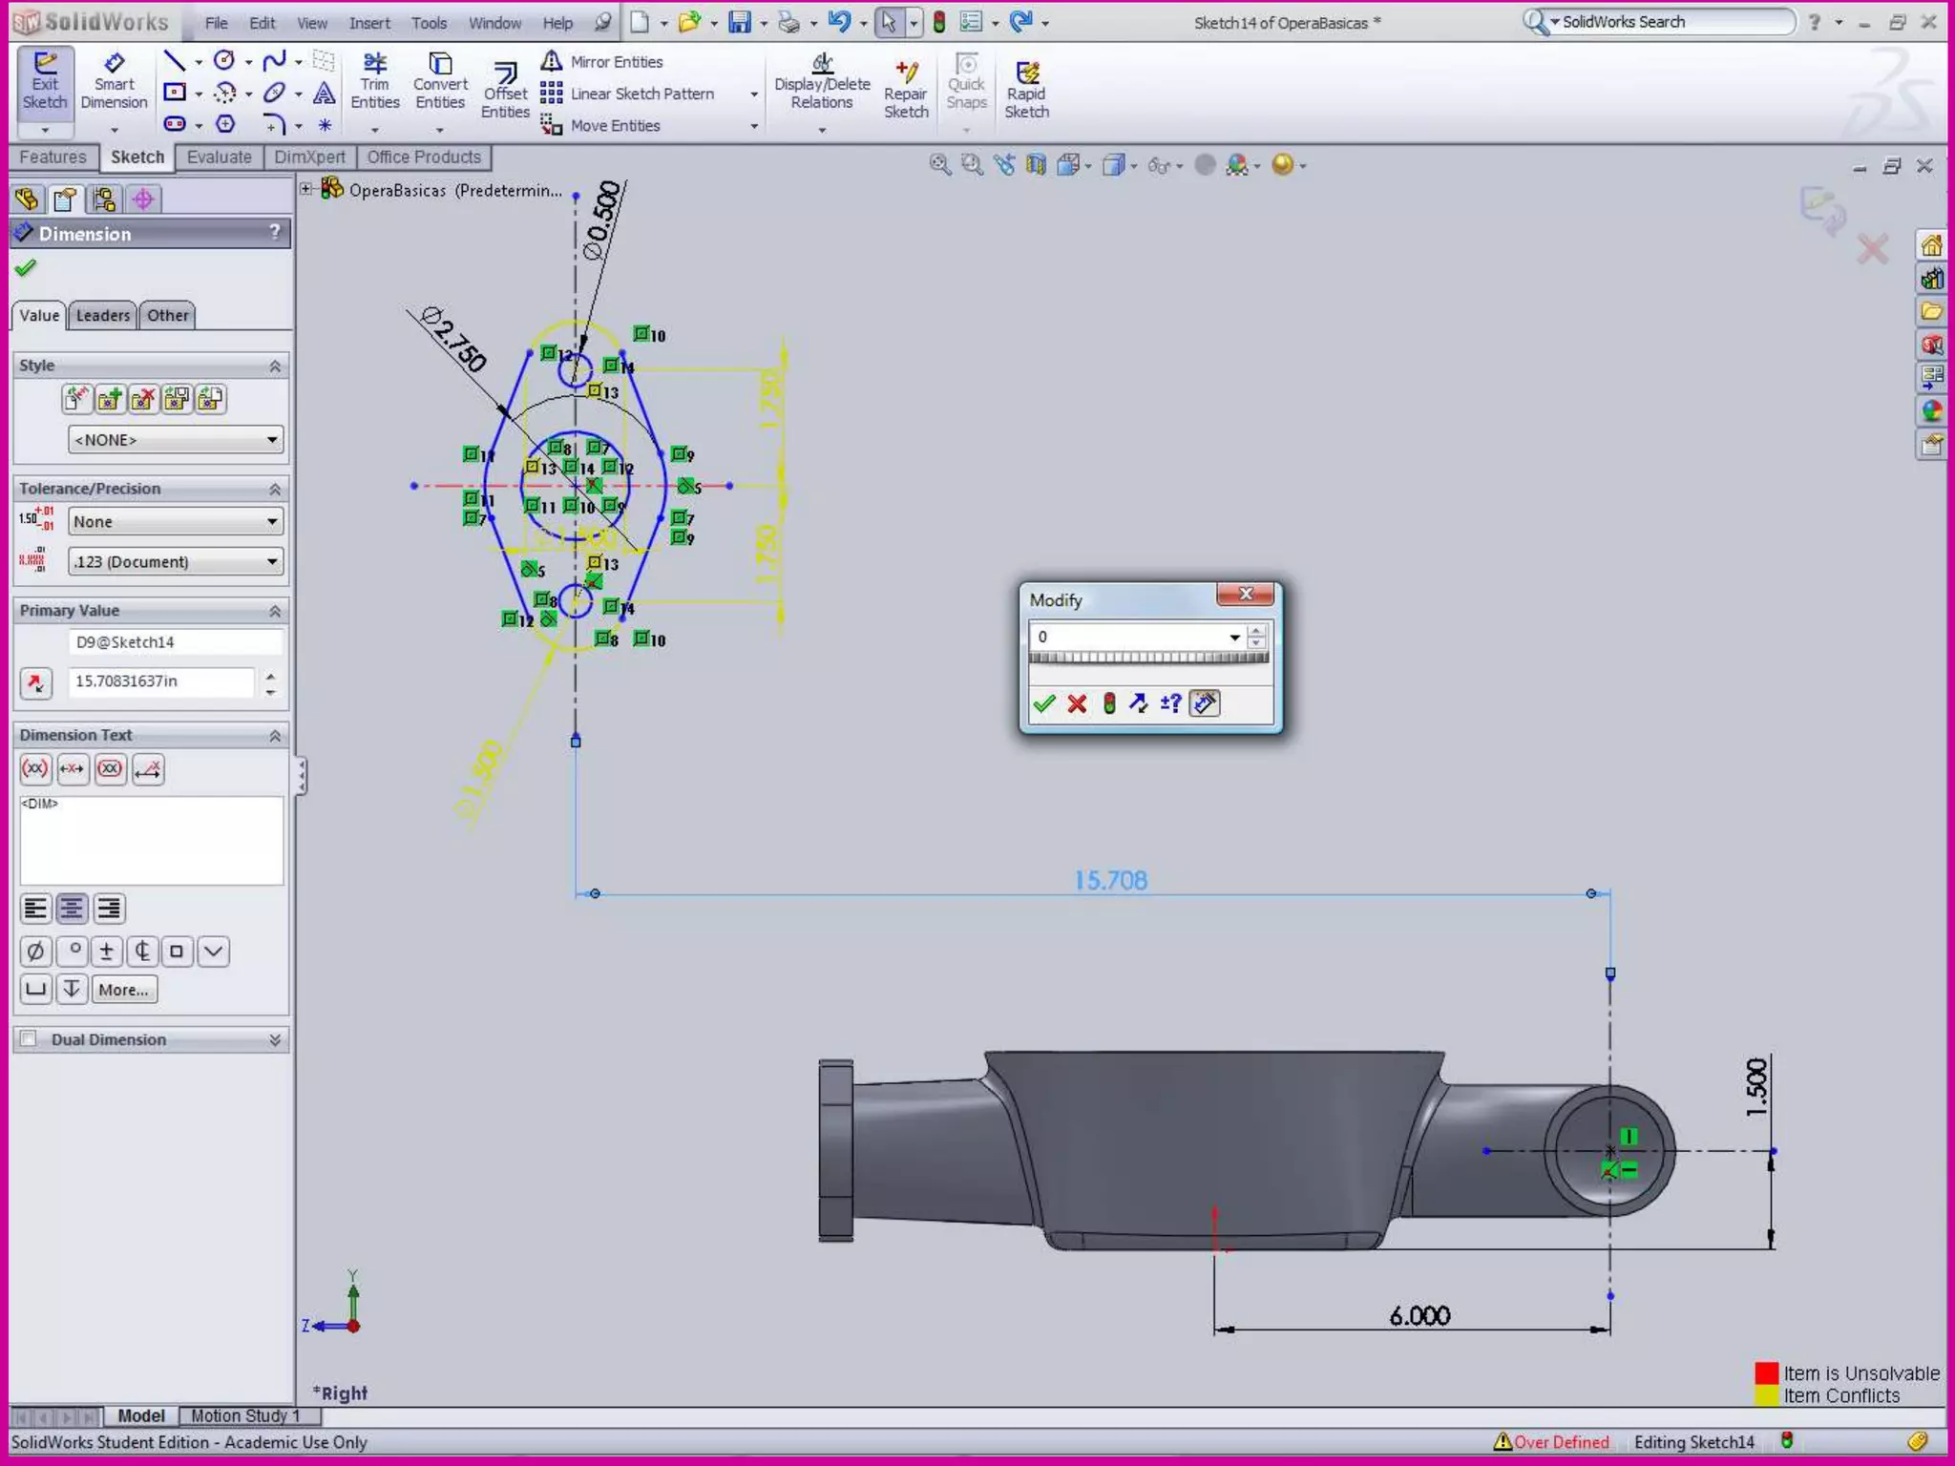
Task: Click the More... symbols button
Action: [123, 990]
